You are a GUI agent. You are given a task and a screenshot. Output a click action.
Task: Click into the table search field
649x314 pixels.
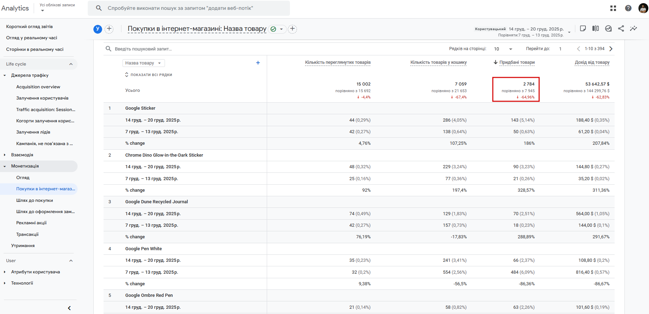pos(176,49)
